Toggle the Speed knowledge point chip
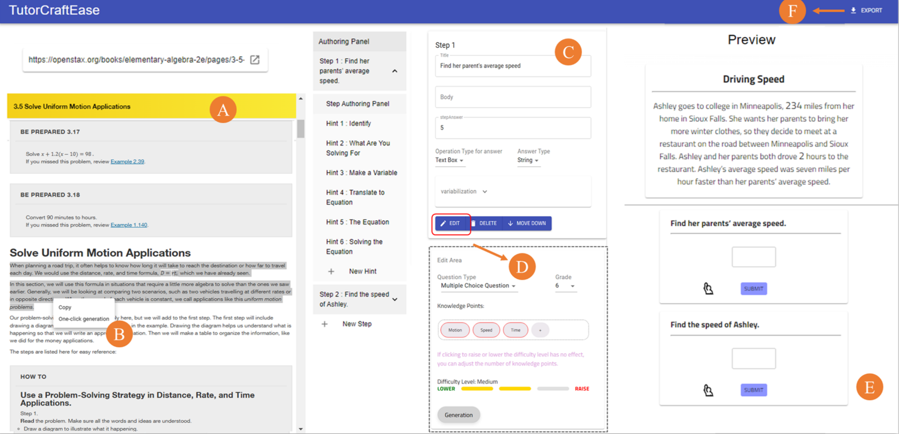The width and height of the screenshot is (899, 434). (486, 330)
